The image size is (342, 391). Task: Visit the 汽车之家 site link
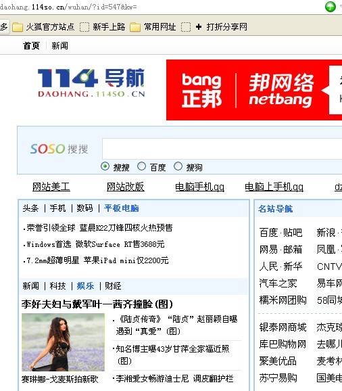[278, 283]
